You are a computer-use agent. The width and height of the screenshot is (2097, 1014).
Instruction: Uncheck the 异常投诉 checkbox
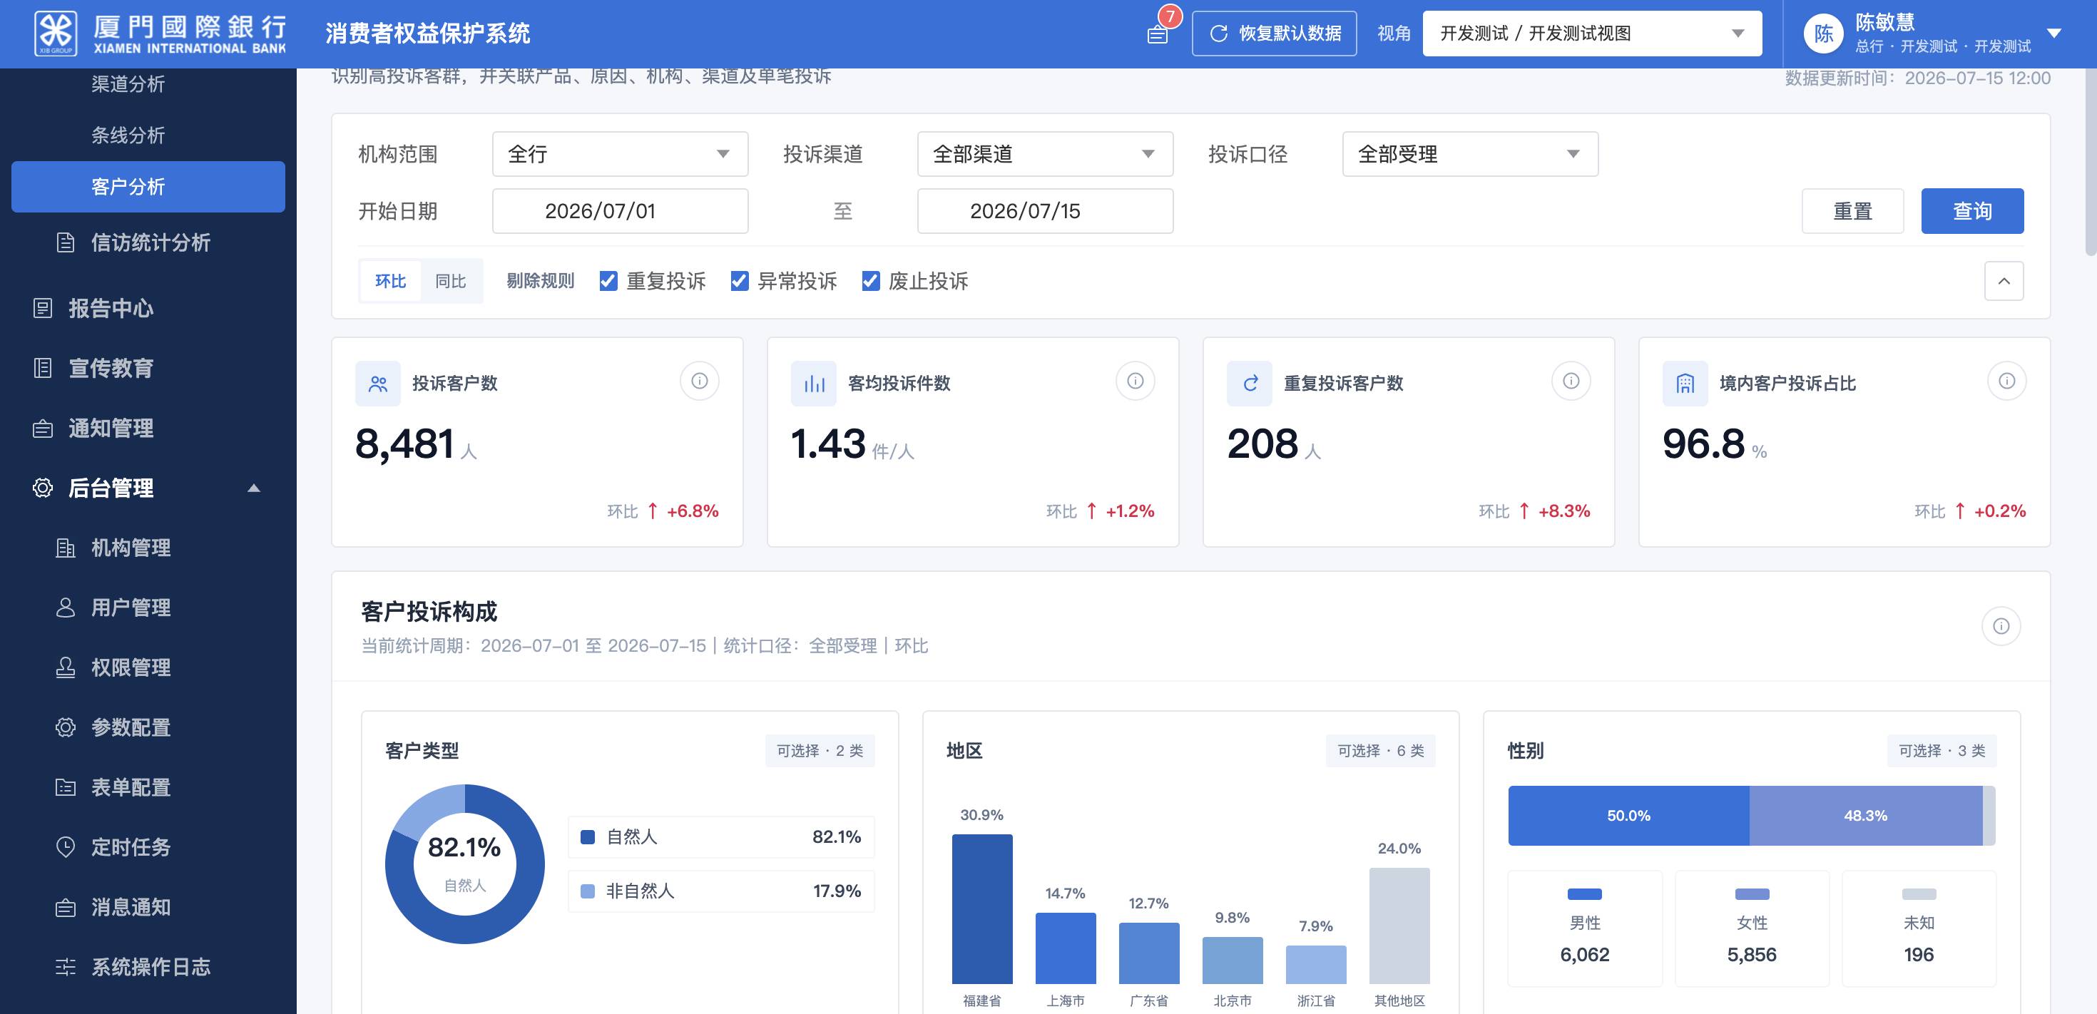tap(739, 281)
